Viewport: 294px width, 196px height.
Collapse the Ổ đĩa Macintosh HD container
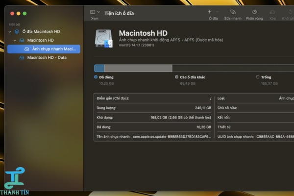[x=10, y=32]
